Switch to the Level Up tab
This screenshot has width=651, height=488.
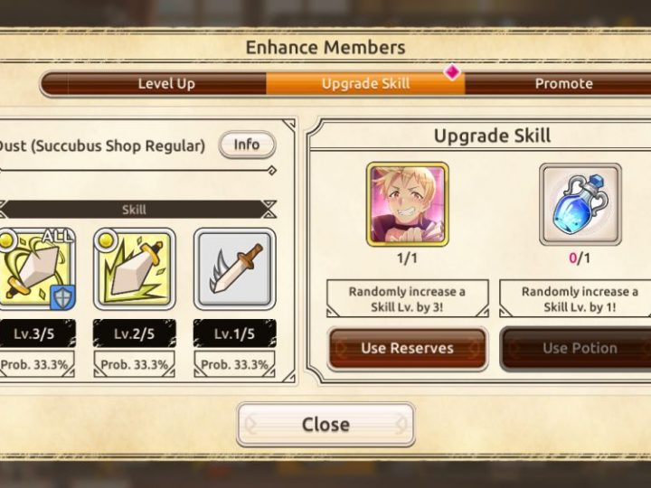click(166, 83)
